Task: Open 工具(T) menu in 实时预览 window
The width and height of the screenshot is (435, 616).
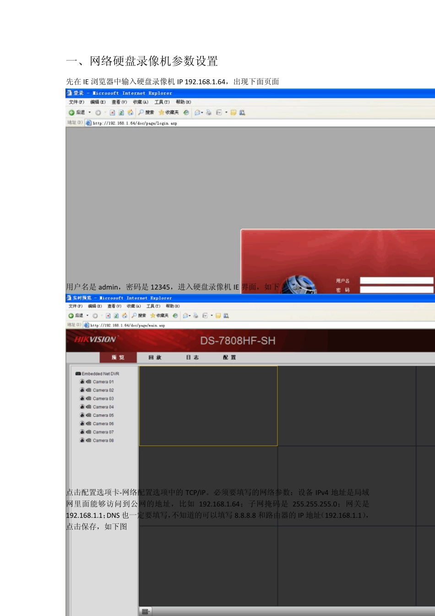Action: click(x=153, y=306)
